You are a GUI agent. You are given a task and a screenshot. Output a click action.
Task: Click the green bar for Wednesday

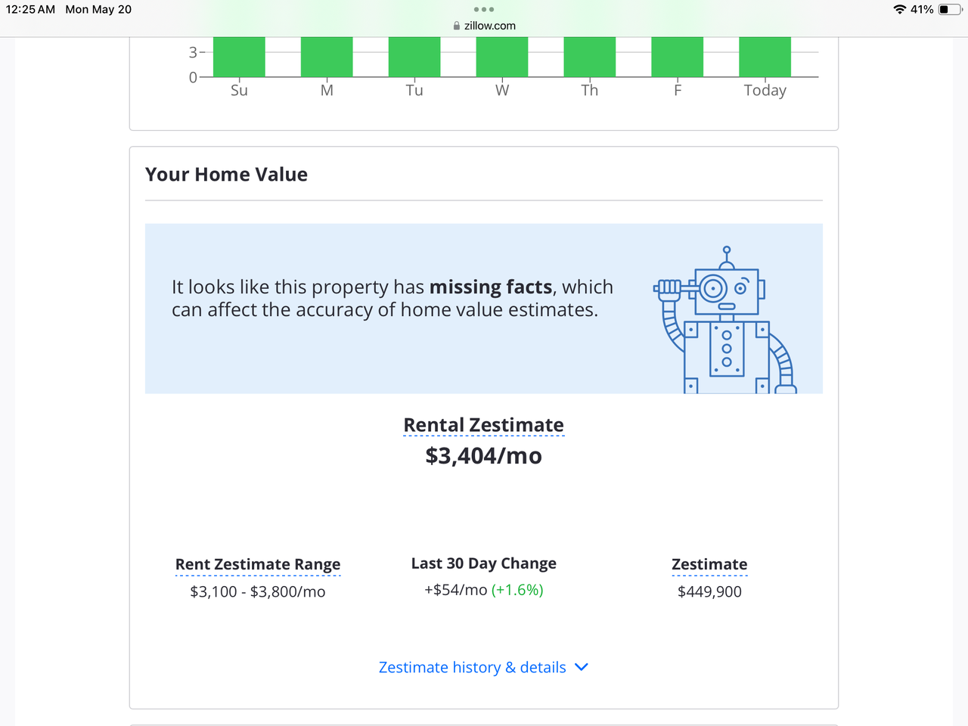pyautogui.click(x=502, y=57)
